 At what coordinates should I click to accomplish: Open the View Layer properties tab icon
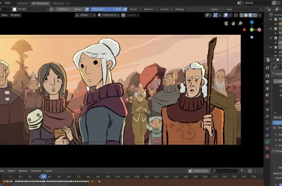point(268,89)
